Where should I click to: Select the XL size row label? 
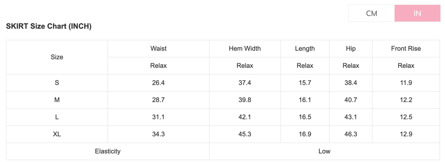[57, 134]
